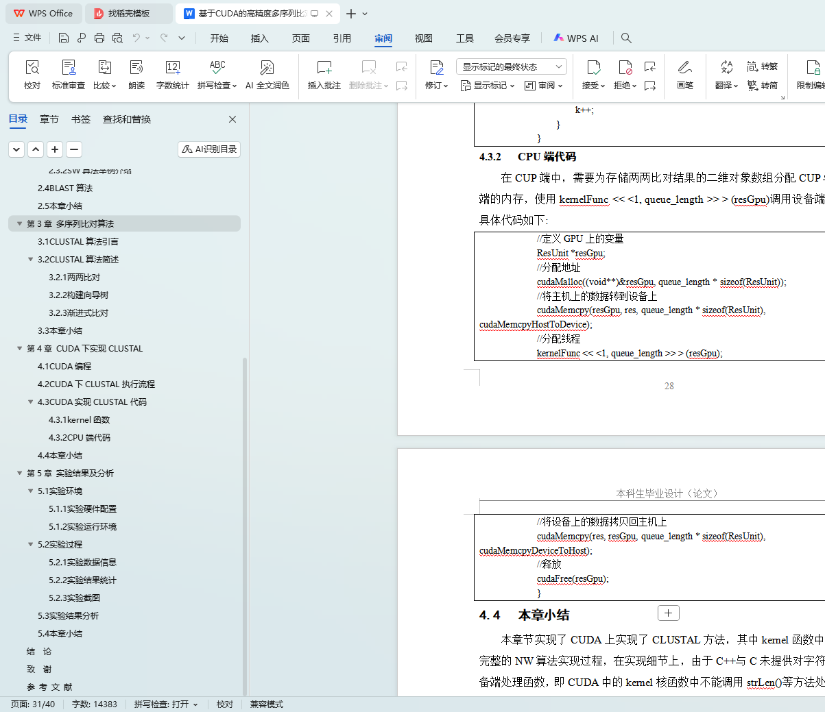Open WPS AI assistant
Viewport: 825px width, 712px height.
click(x=576, y=38)
